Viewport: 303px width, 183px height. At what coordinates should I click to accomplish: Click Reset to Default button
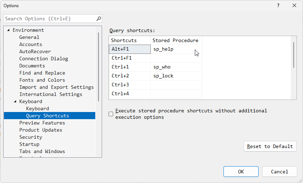click(270, 146)
